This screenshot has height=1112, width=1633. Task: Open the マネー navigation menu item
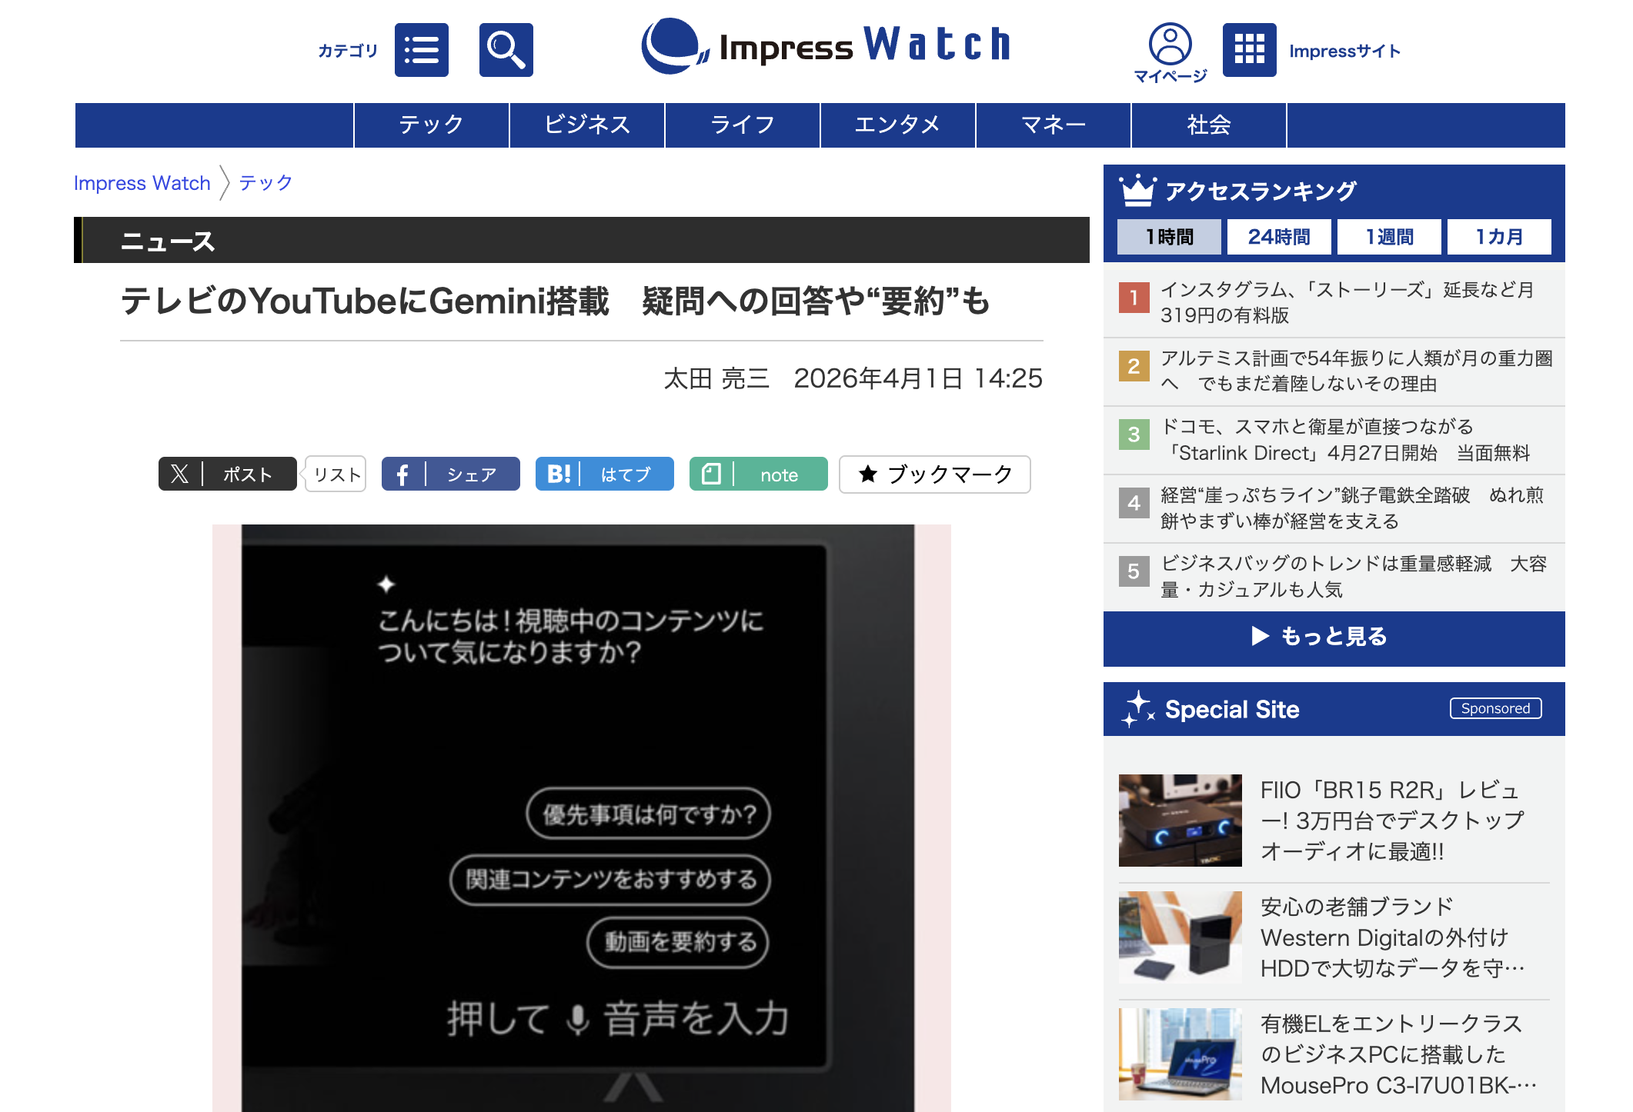pos(1053,125)
